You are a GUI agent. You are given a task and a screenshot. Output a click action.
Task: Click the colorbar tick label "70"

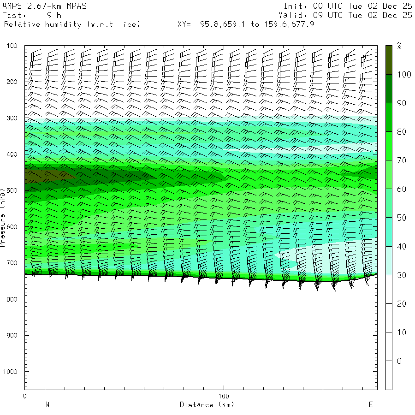click(402, 160)
